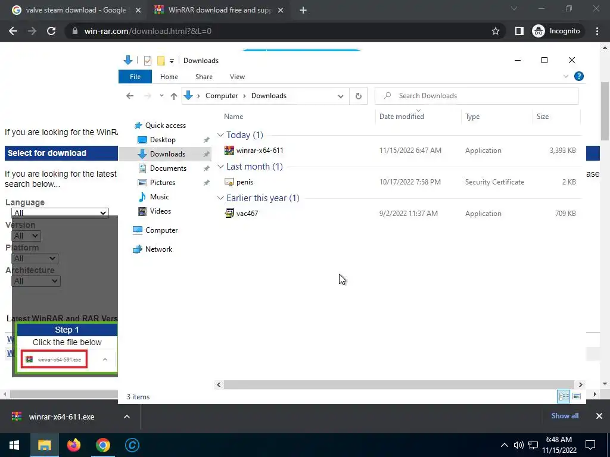The width and height of the screenshot is (610, 457).
Task: Open the Language dropdown on webpage
Action: click(60, 213)
